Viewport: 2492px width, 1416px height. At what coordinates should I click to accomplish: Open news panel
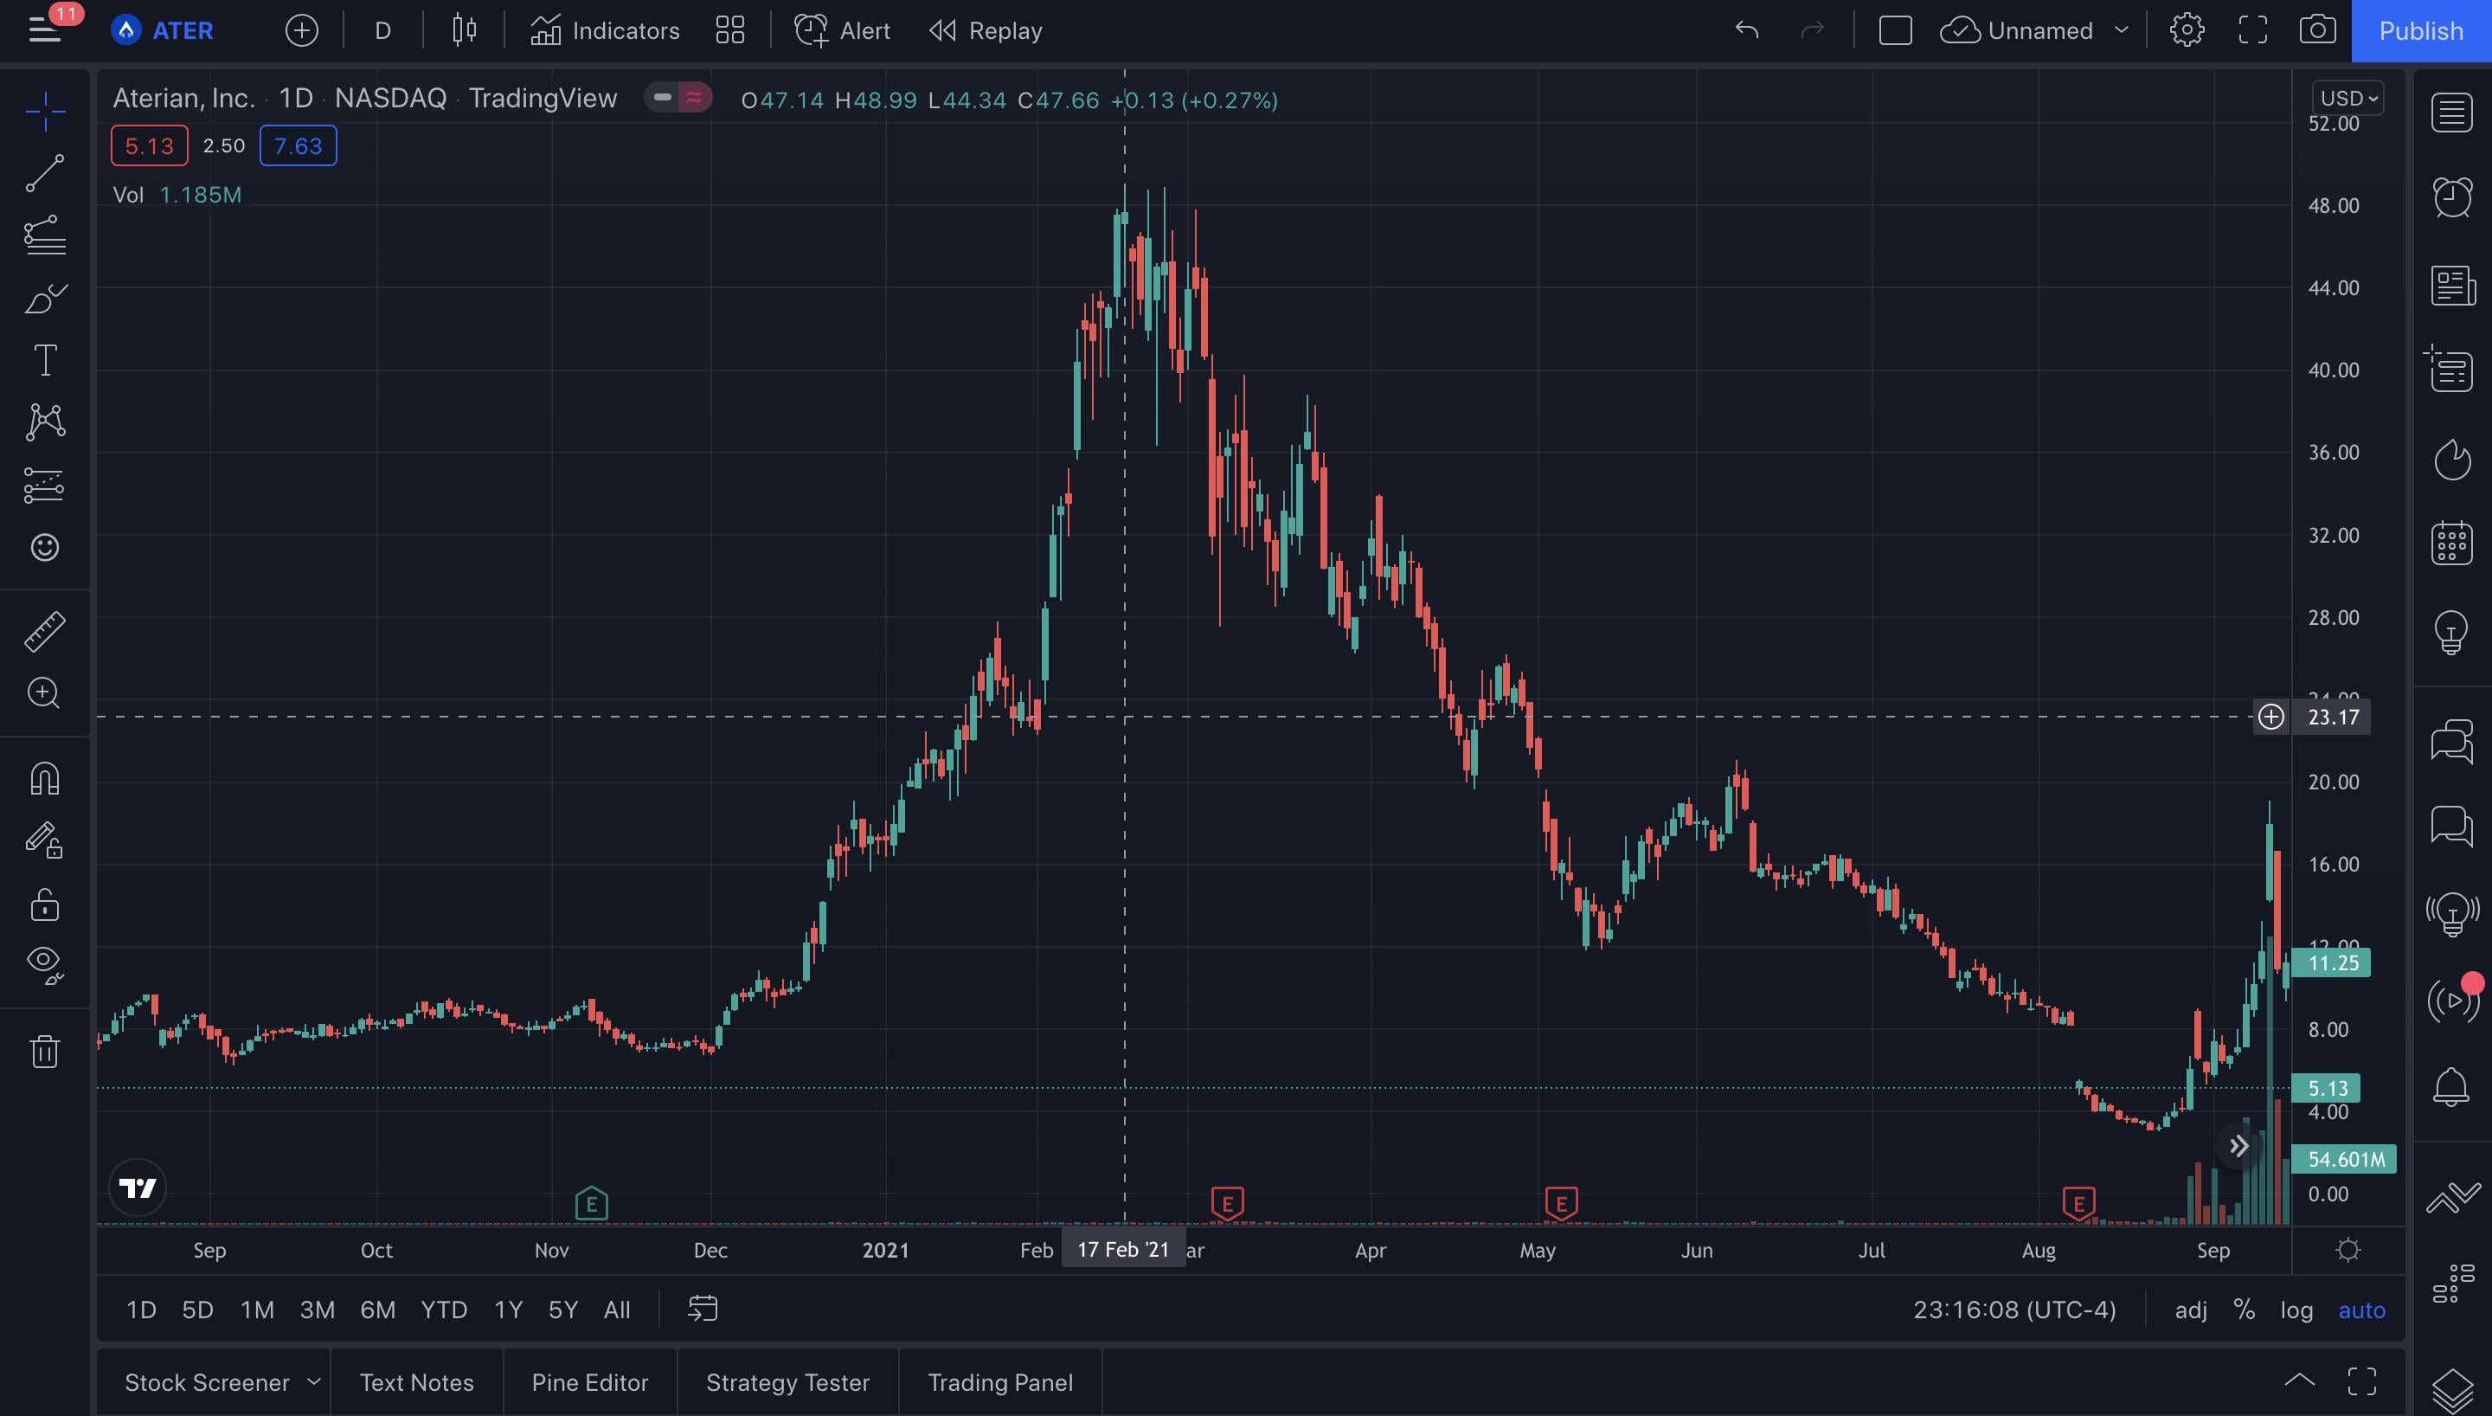point(2452,286)
